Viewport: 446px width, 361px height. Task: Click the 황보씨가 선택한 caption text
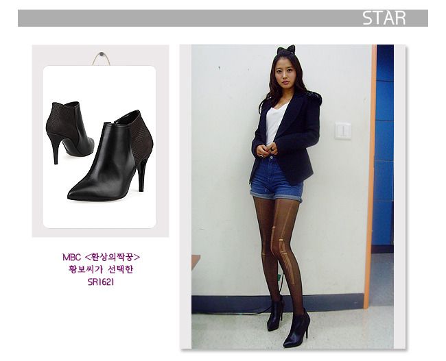[101, 269]
